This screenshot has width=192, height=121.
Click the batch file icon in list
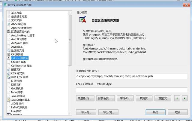point(9,50)
